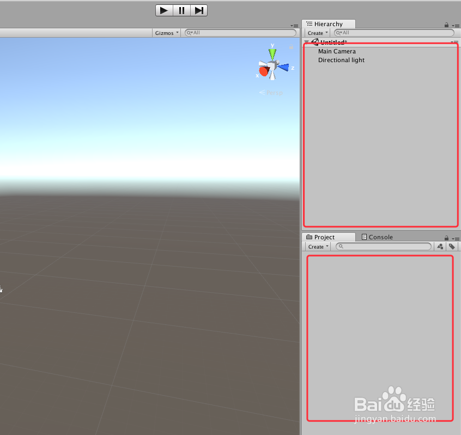The height and width of the screenshot is (435, 461).
Task: Click the search-by-label icon in the Project panel
Action: [452, 246]
